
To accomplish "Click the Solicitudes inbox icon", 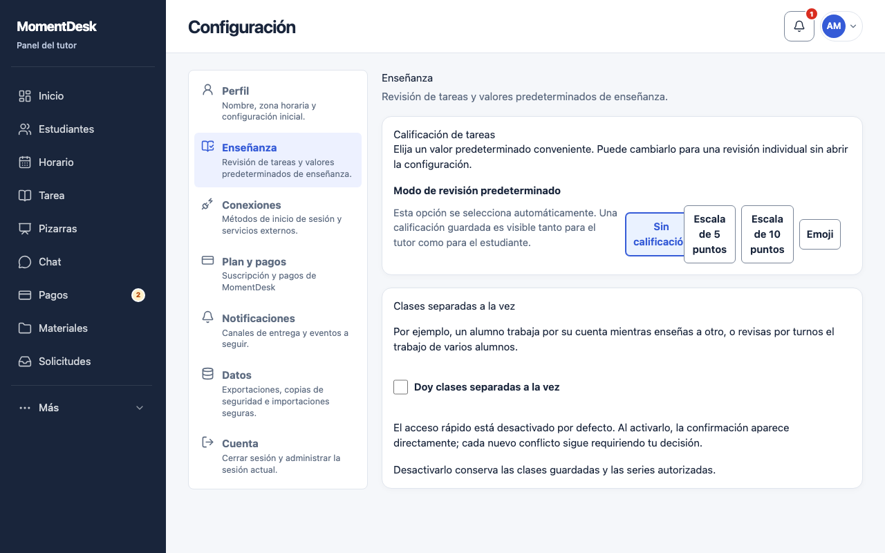I will pos(25,362).
